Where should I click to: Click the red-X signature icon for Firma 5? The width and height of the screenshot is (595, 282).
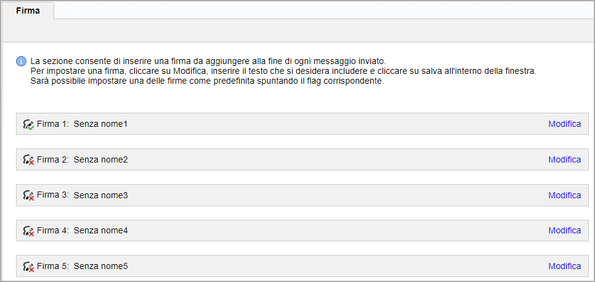tap(28, 267)
